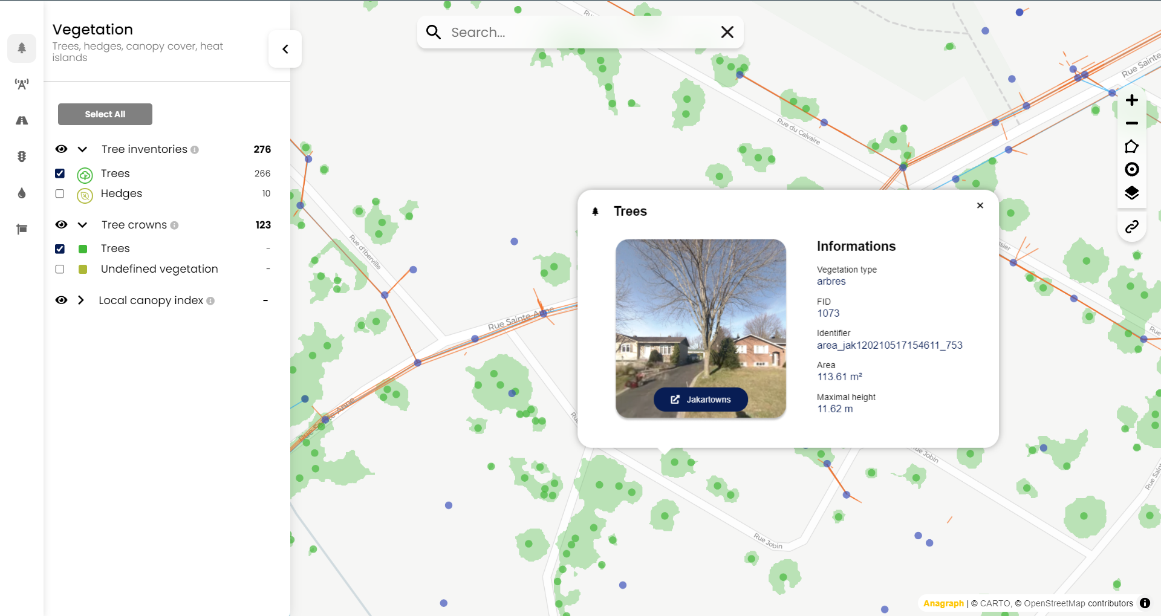Activate the polygon draw tool
This screenshot has width=1161, height=616.
1131,147
